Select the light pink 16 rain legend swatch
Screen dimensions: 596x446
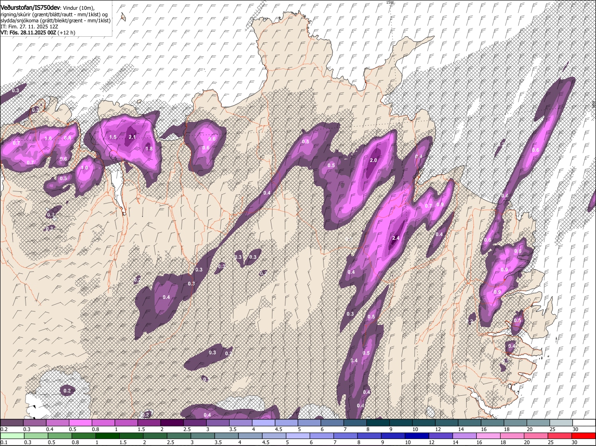coord(488,436)
